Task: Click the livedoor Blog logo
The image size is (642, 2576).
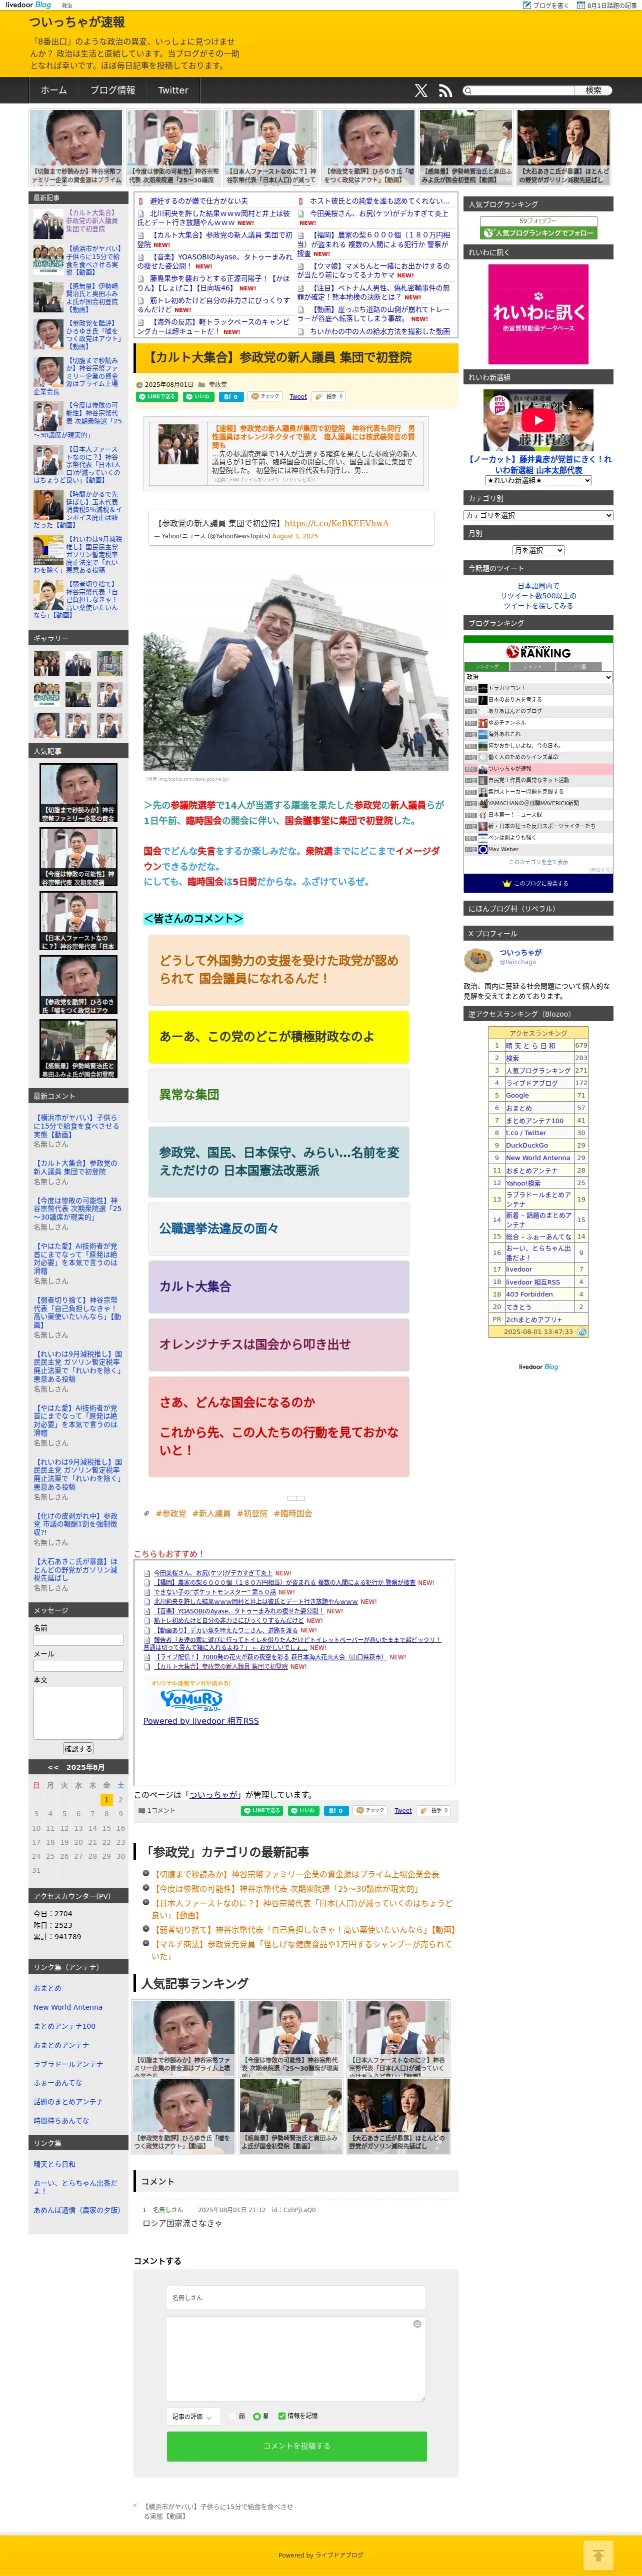Action: click(28, 5)
